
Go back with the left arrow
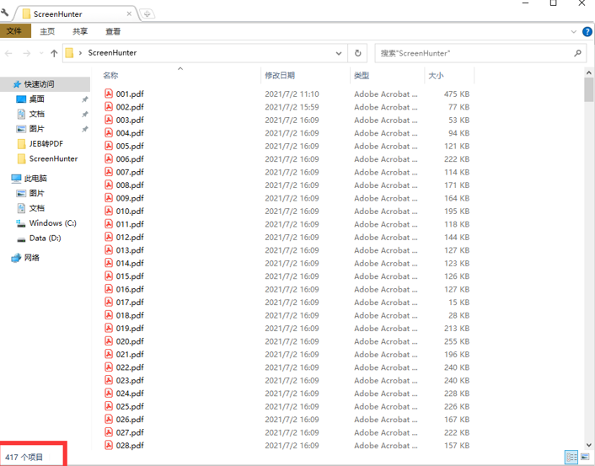click(8, 53)
